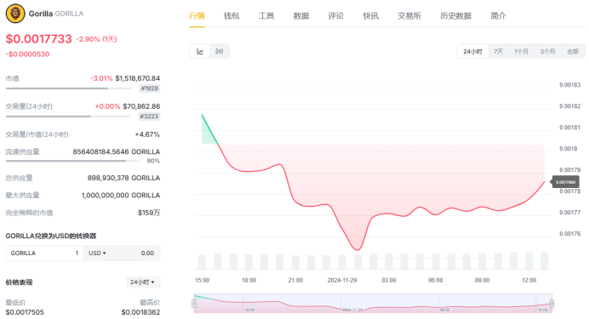Click the 0.0017859 current price tag
Screen dimensions: 589x319
click(x=565, y=182)
